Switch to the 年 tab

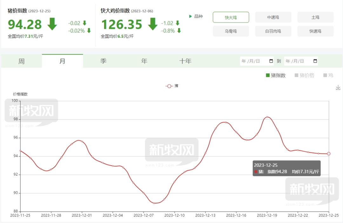(x=144, y=61)
